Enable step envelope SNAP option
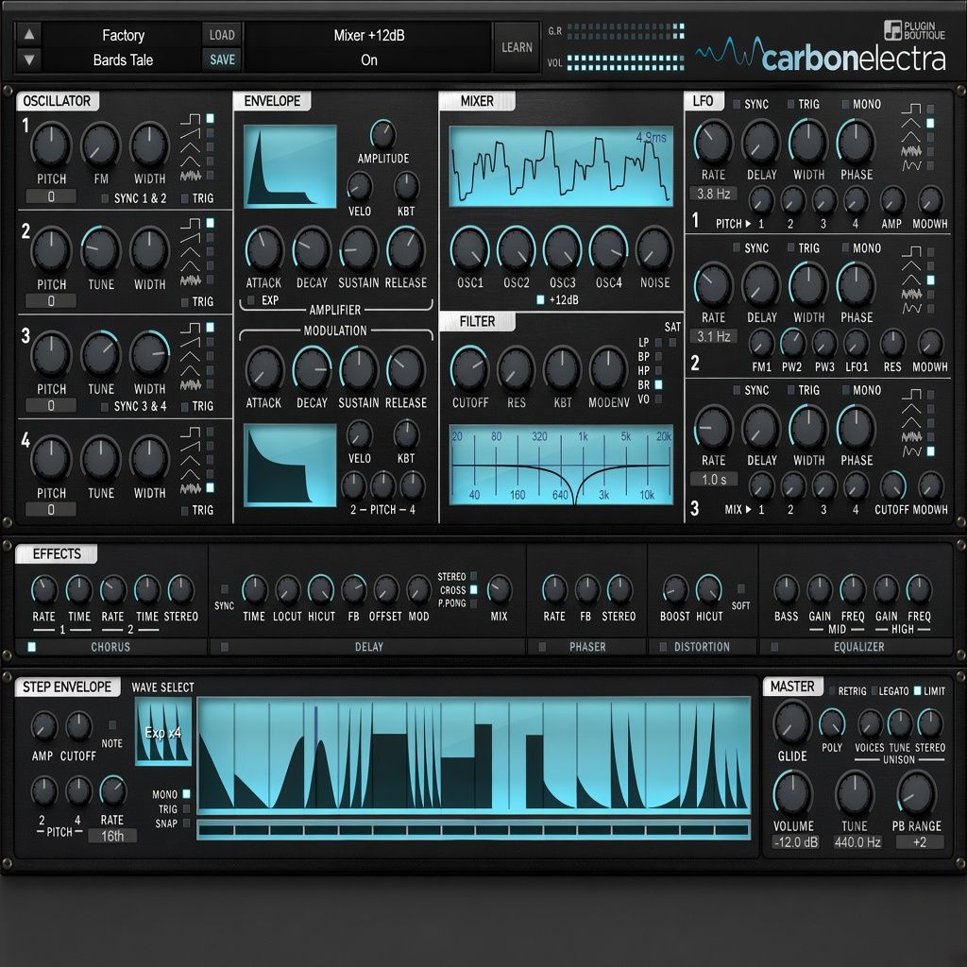 186,823
